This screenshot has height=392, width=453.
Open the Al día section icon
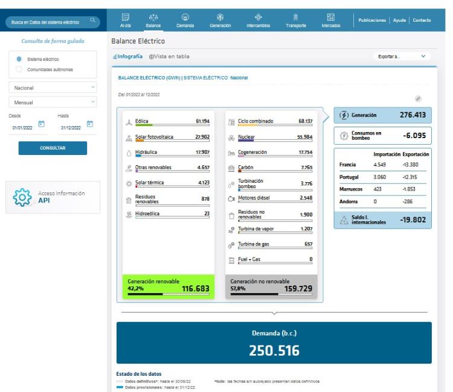126,17
